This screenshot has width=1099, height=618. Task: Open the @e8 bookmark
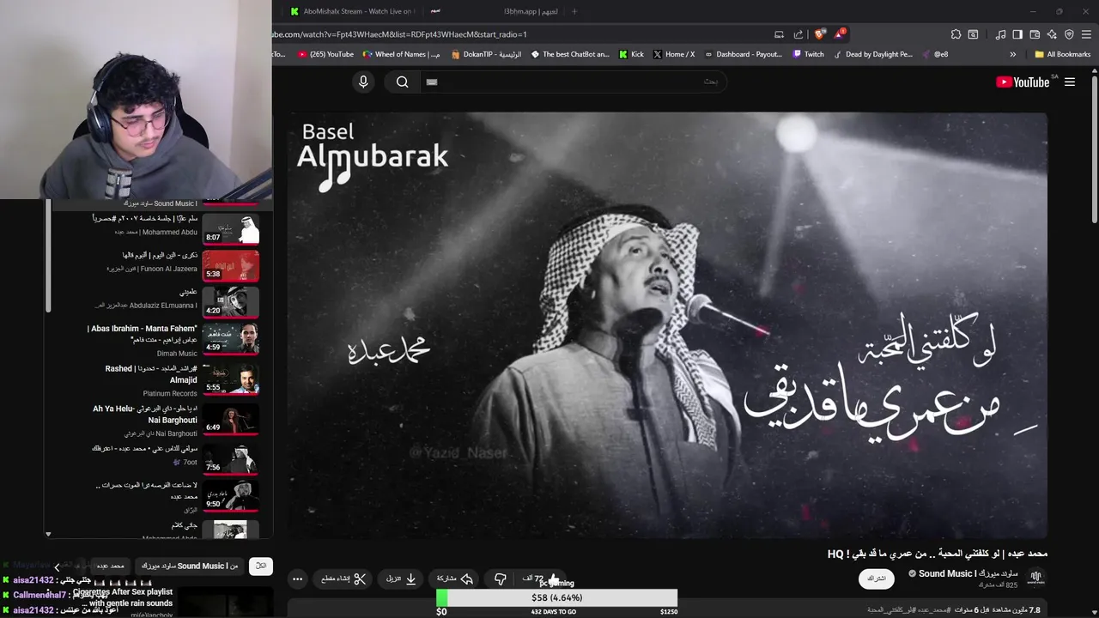[935, 54]
